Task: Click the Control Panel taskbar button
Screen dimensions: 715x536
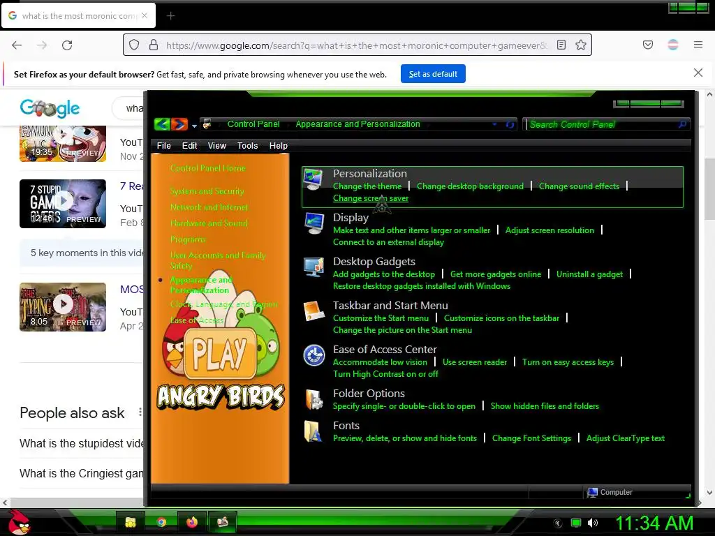Action: (x=223, y=522)
